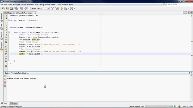Viewport: 193px width, 108px height.
Task: Click in the Search (Ctrl+I) field
Action: click(x=180, y=4)
